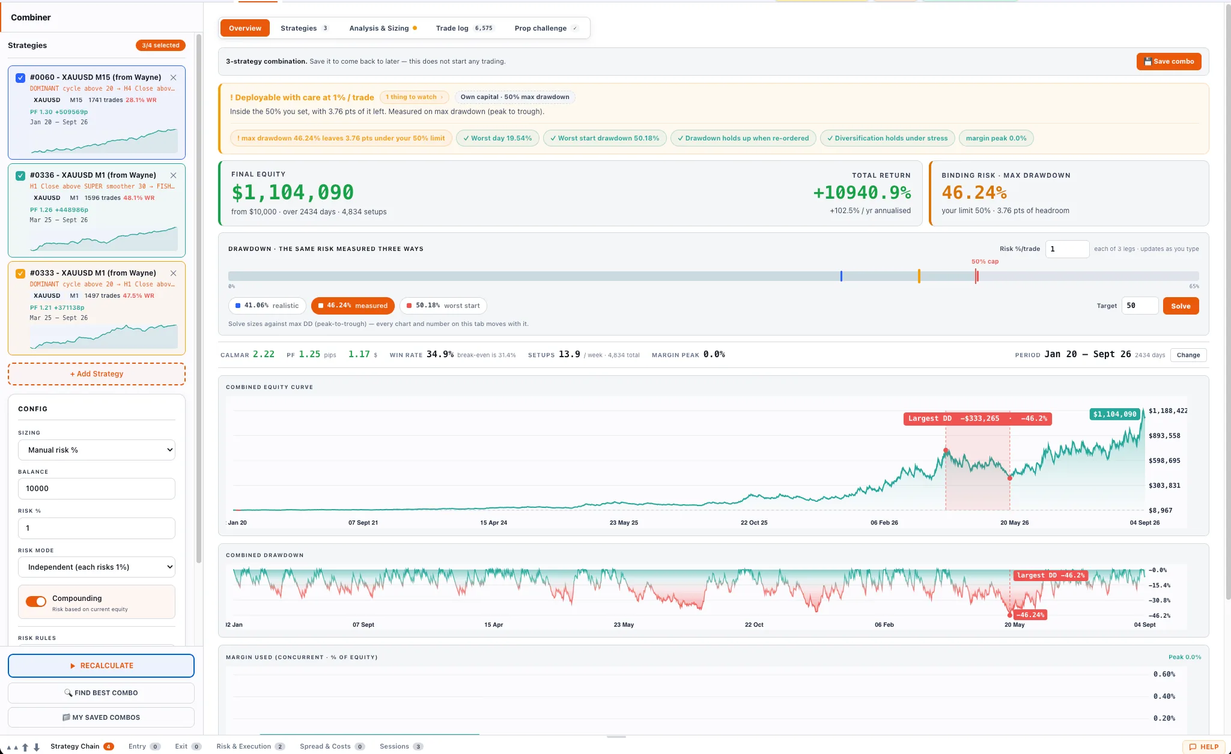
Task: Click the $1,104,090 end label on equity curve
Action: (1114, 414)
